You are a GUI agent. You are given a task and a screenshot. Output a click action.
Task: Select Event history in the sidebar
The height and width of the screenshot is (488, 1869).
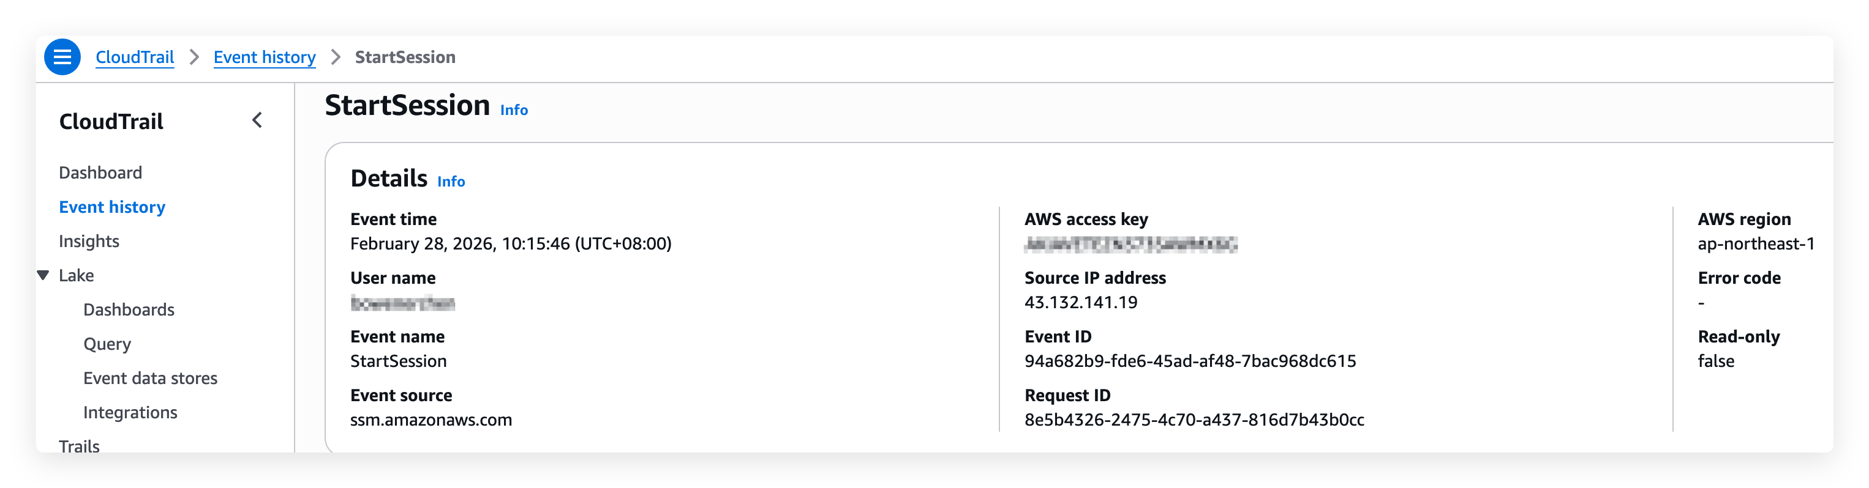point(111,207)
